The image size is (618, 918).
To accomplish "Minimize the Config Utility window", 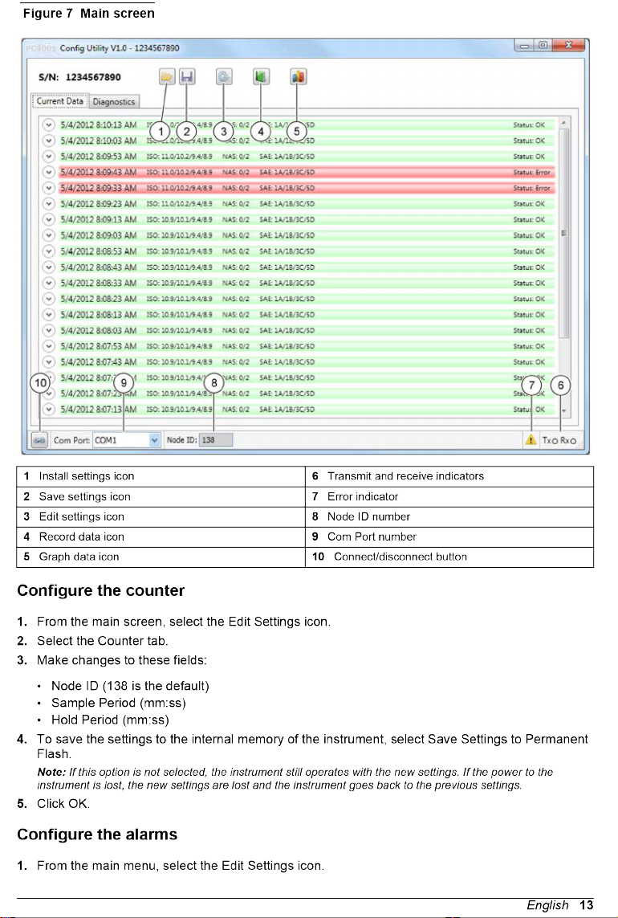I will tap(524, 46).
